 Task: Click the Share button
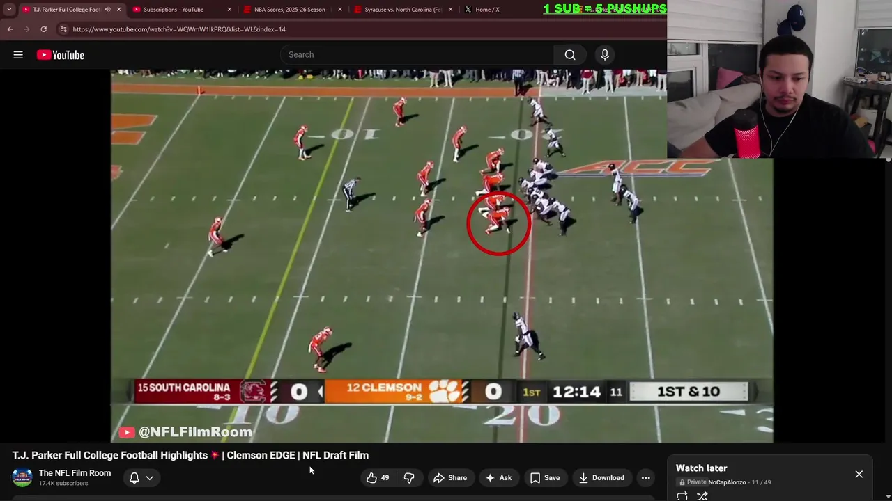[x=450, y=478]
